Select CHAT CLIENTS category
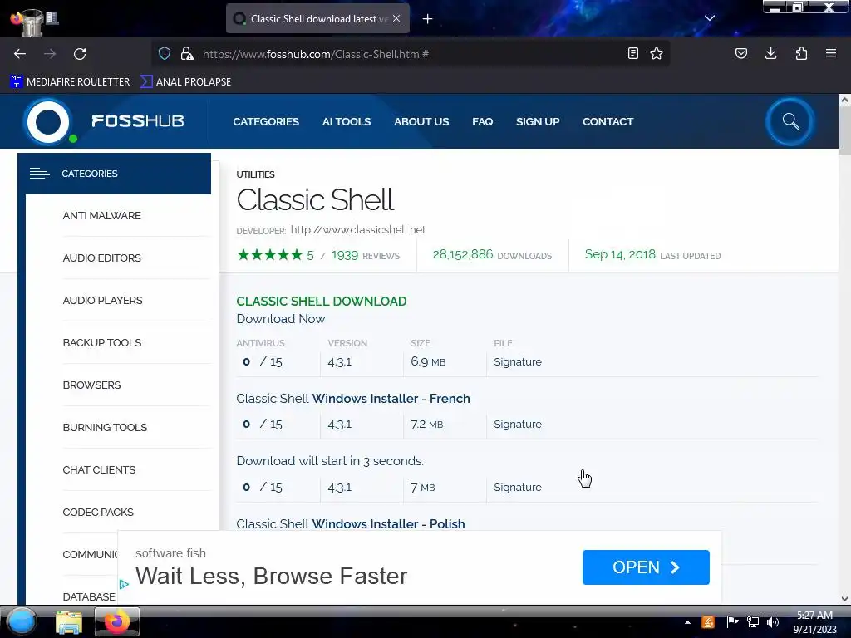 [99, 469]
